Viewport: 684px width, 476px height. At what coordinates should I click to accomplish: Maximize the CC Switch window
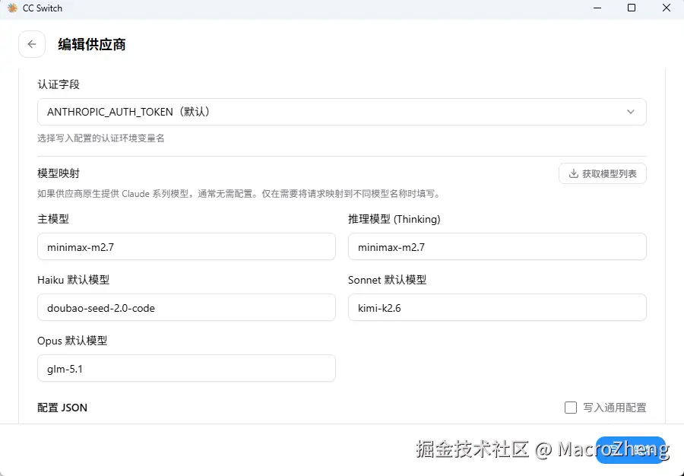click(x=632, y=8)
